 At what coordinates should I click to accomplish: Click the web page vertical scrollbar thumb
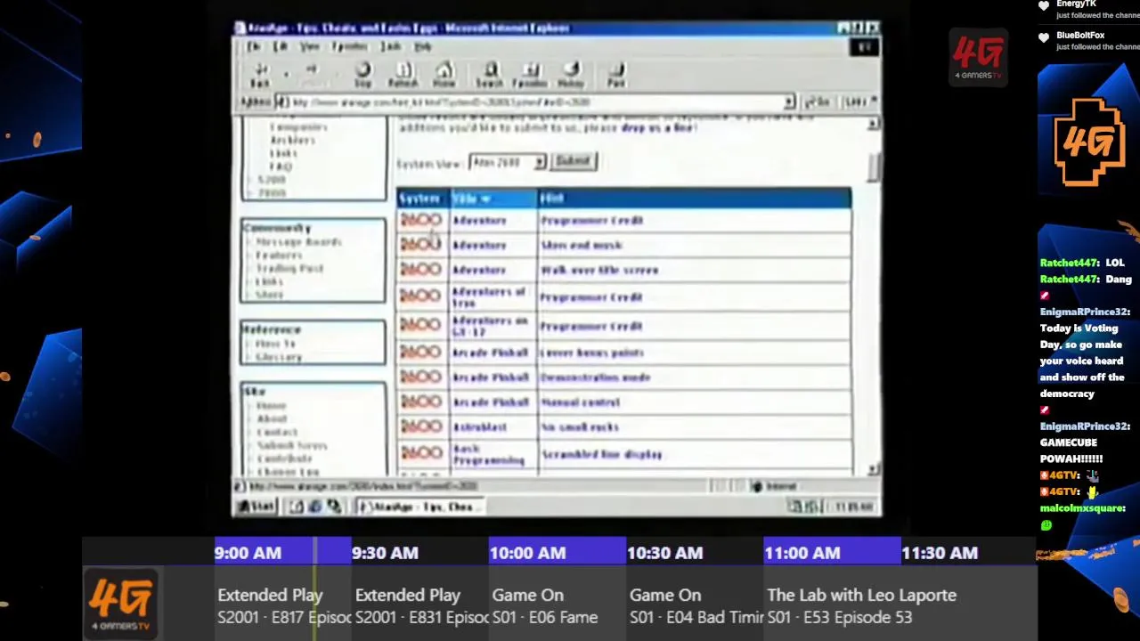coord(875,167)
